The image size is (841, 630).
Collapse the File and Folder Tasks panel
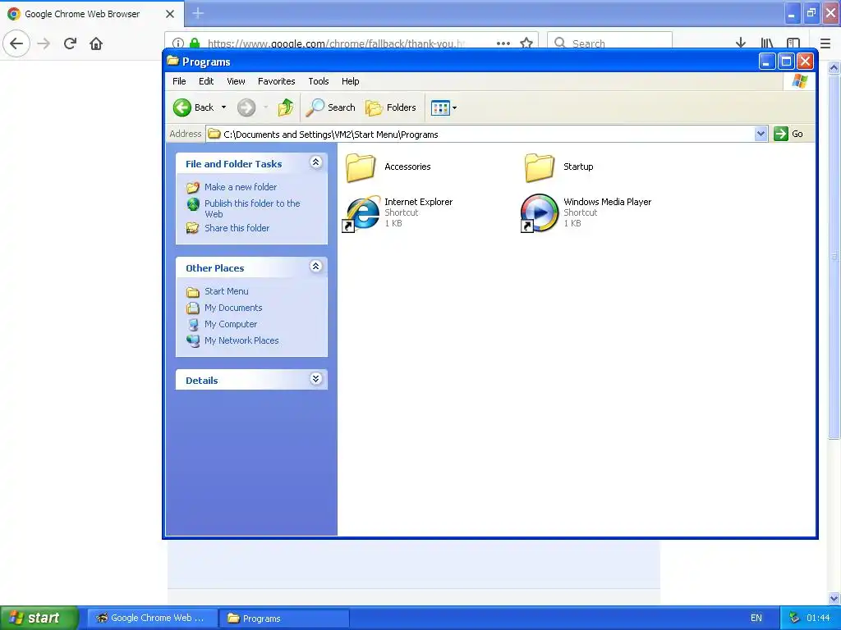(x=316, y=162)
